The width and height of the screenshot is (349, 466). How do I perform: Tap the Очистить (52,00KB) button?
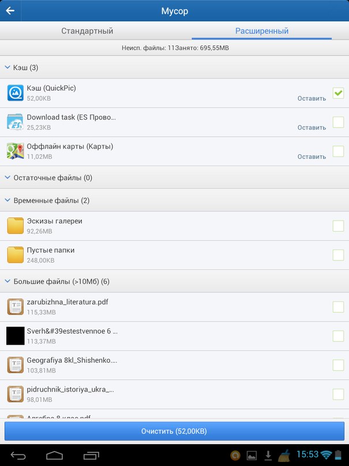pos(174,431)
